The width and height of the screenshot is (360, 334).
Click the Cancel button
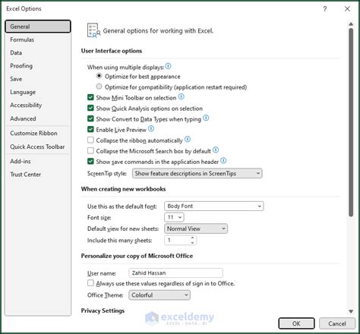(337, 323)
